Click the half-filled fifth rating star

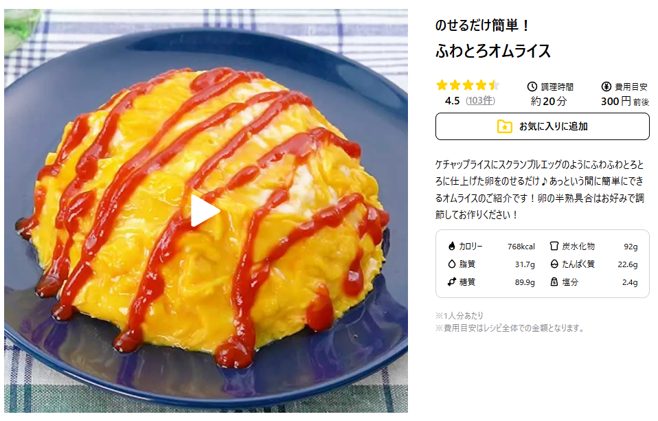494,86
